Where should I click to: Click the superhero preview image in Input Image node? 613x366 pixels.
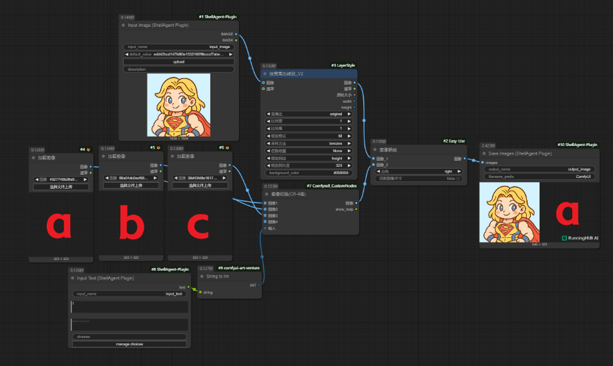[x=179, y=105]
